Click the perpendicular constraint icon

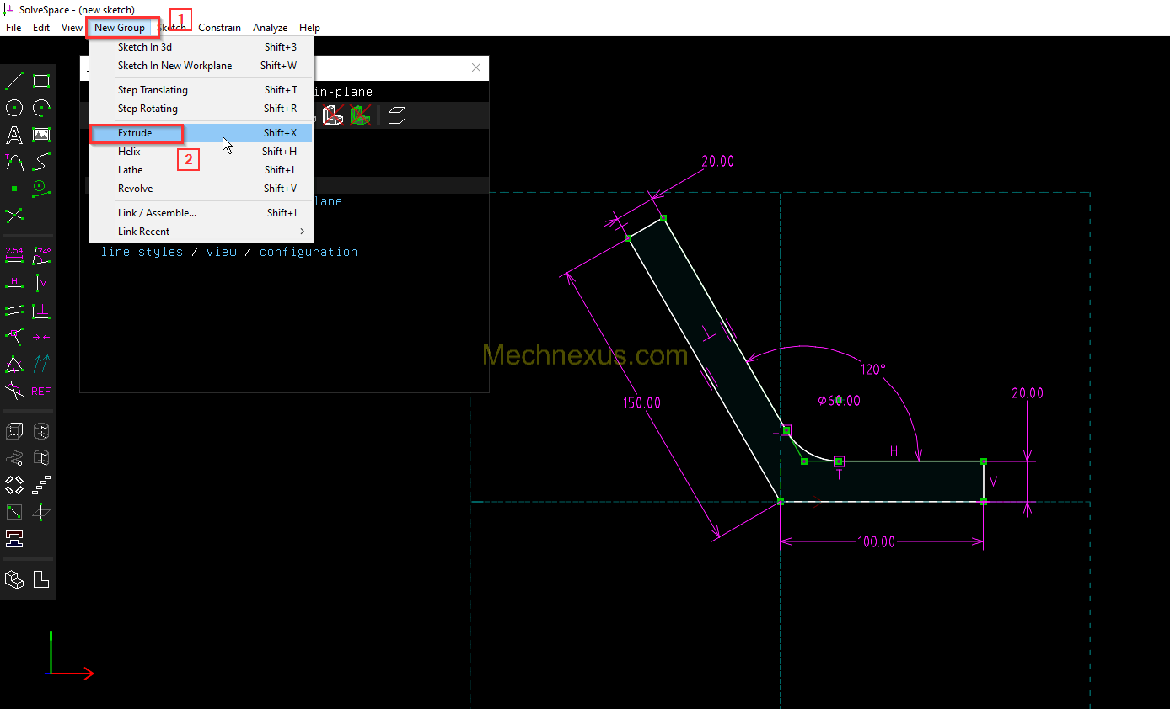41,311
